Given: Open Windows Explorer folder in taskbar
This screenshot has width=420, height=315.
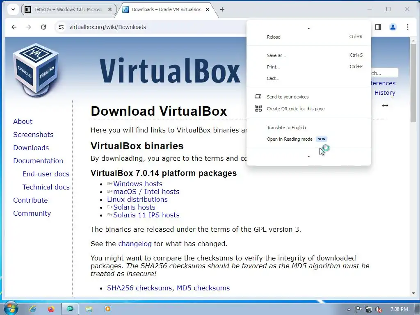Looking at the screenshot, I should pyautogui.click(x=89, y=309).
